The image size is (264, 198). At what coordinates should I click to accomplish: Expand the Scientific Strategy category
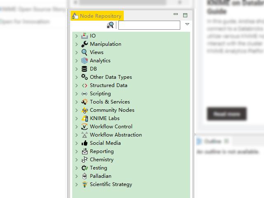77,184
